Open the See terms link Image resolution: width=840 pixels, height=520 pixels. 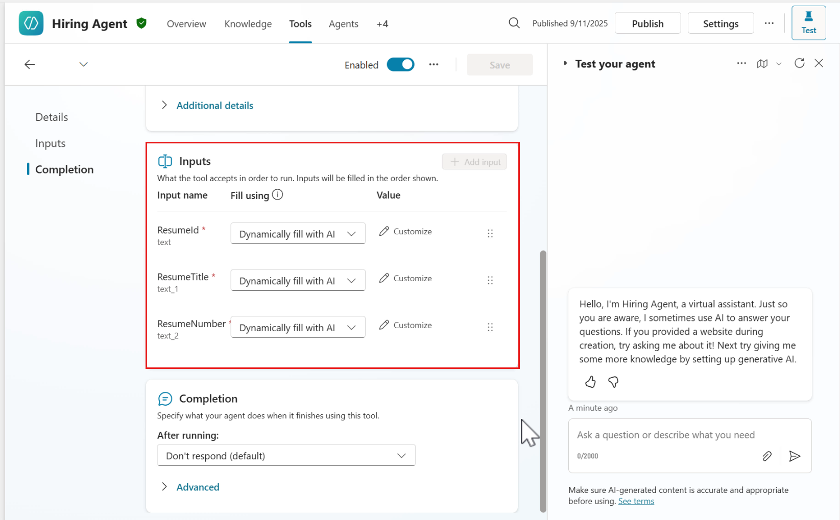636,501
